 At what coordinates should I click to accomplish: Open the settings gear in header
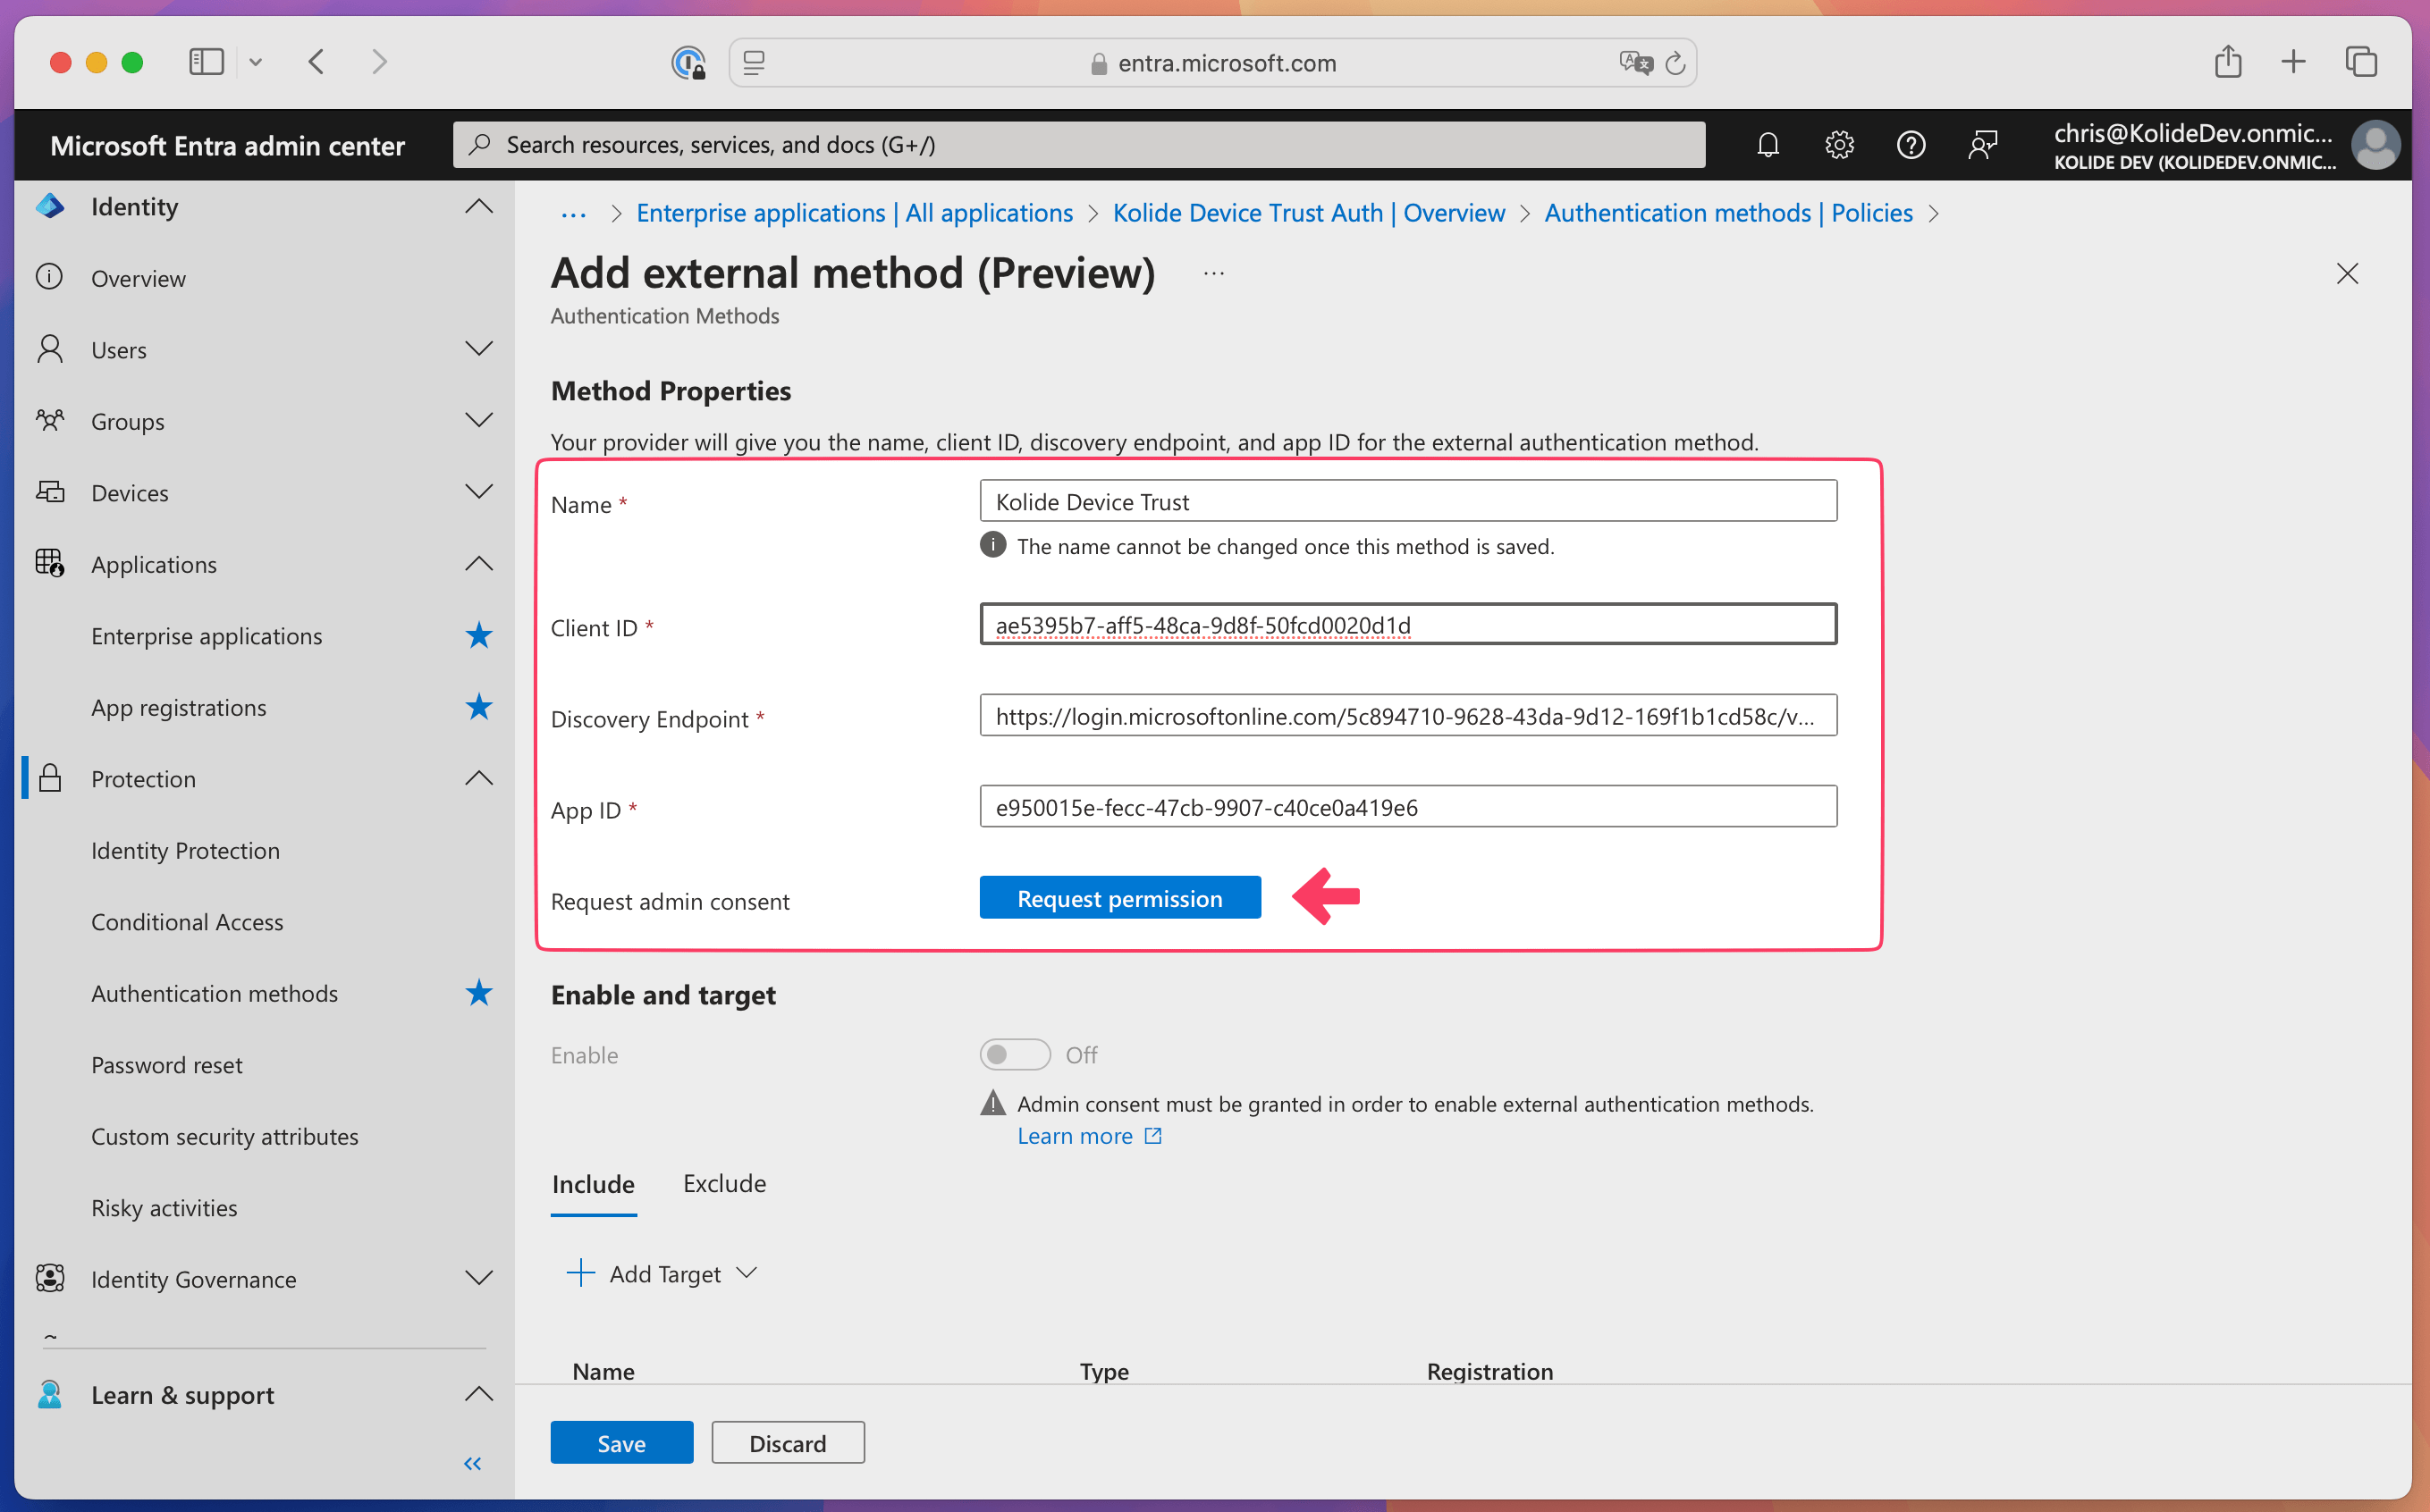1839,145
